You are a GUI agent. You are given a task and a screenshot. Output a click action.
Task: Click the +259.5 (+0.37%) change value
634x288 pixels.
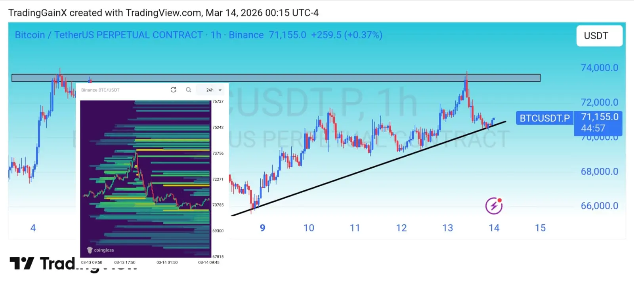[347, 35]
